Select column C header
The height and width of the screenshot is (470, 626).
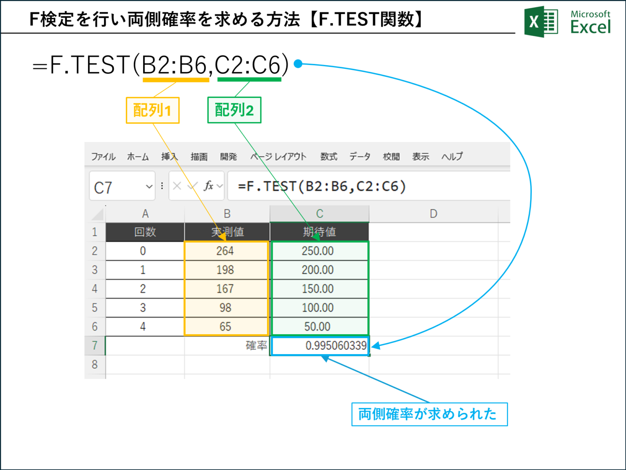(x=320, y=214)
